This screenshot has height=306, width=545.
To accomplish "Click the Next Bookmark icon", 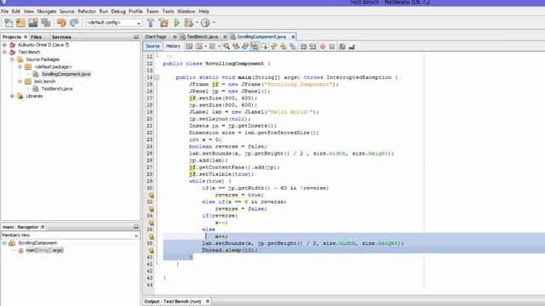I will [x=284, y=47].
